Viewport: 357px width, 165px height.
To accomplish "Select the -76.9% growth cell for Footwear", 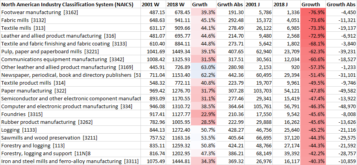I will 313,12.
